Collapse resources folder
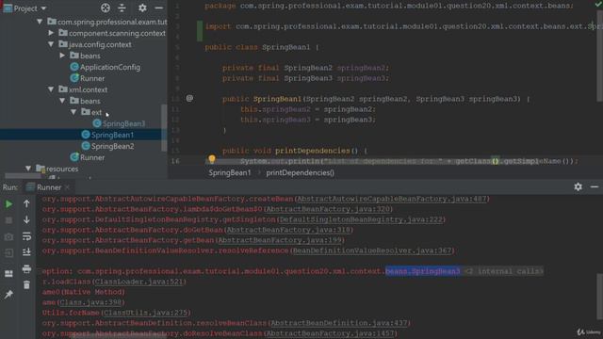 (x=28, y=169)
